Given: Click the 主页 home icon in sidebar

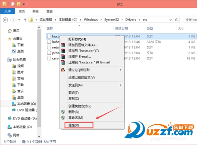Looking at the screenshot, I should [x=9, y=31].
